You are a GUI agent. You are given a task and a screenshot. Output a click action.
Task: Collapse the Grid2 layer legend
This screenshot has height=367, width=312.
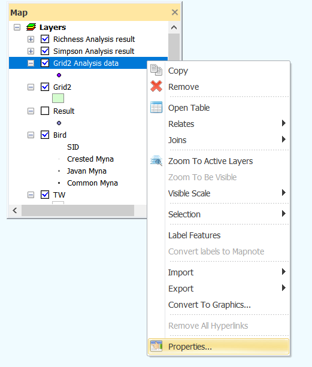(x=31, y=87)
